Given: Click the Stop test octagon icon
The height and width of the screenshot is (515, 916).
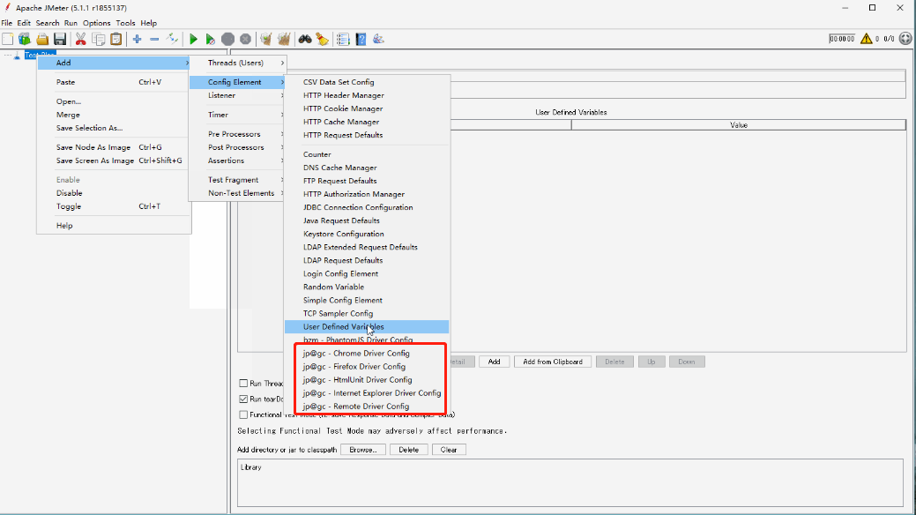Looking at the screenshot, I should click(x=227, y=39).
